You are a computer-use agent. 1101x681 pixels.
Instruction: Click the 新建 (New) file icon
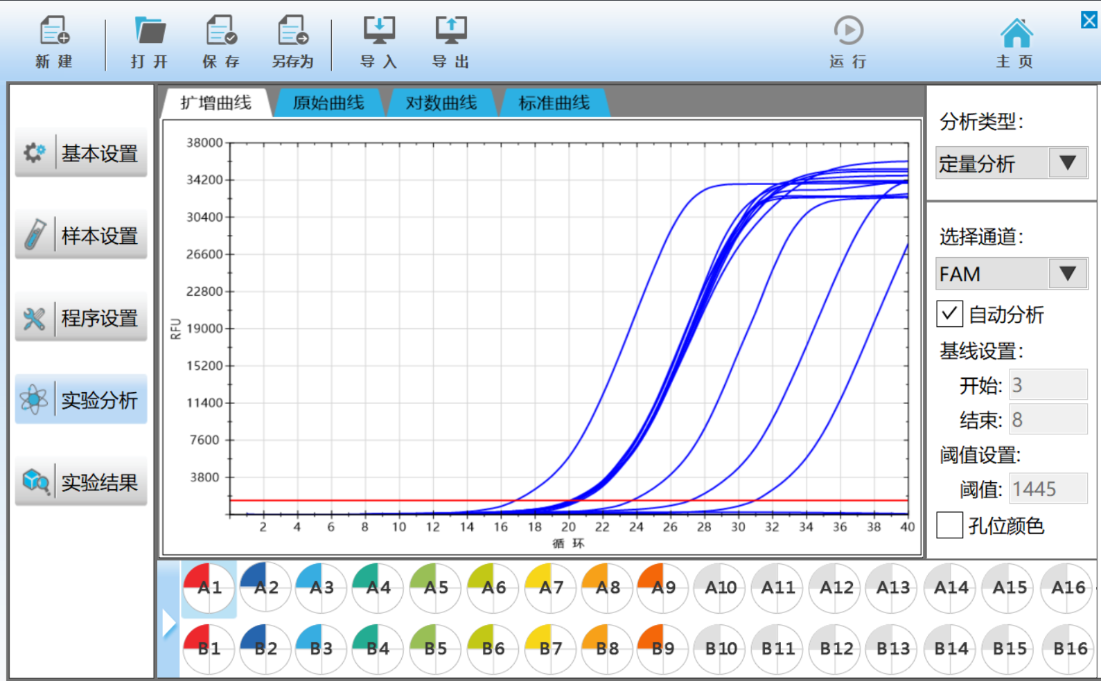[x=54, y=32]
